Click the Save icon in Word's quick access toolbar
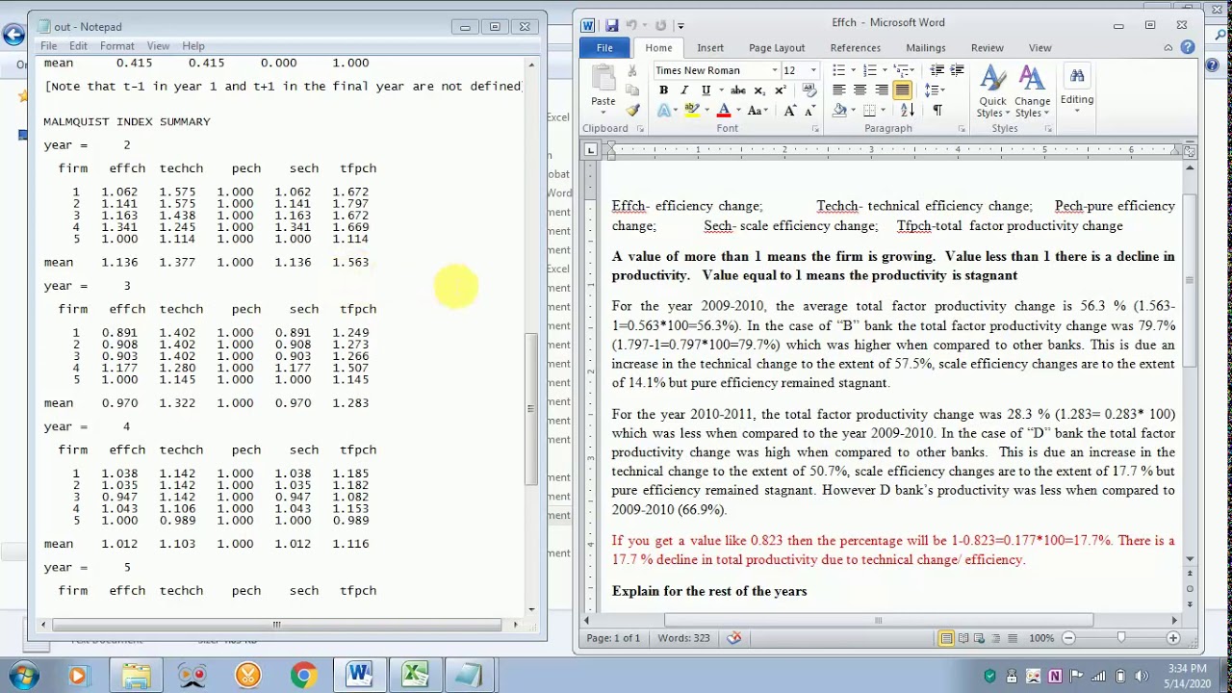Screen dimensions: 1232x693 point(611,25)
